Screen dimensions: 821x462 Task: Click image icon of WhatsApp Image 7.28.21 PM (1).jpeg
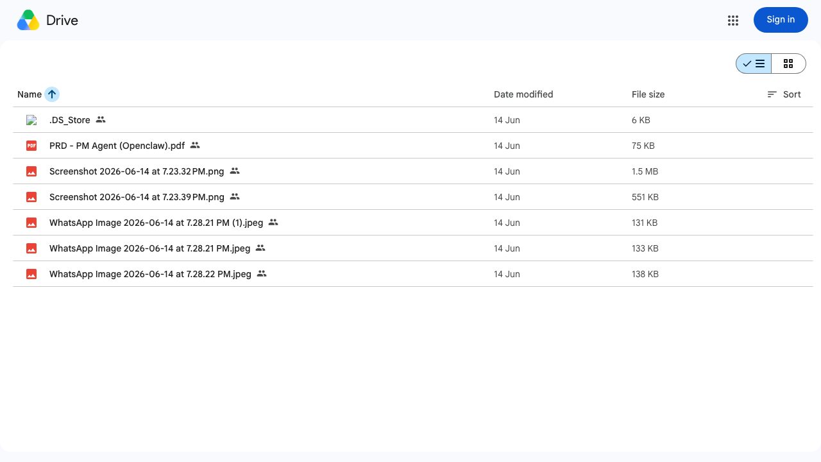click(x=31, y=223)
